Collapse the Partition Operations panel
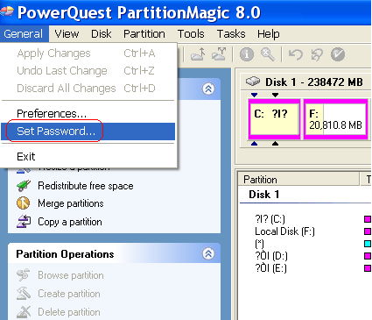The width and height of the screenshot is (372, 320). [208, 253]
